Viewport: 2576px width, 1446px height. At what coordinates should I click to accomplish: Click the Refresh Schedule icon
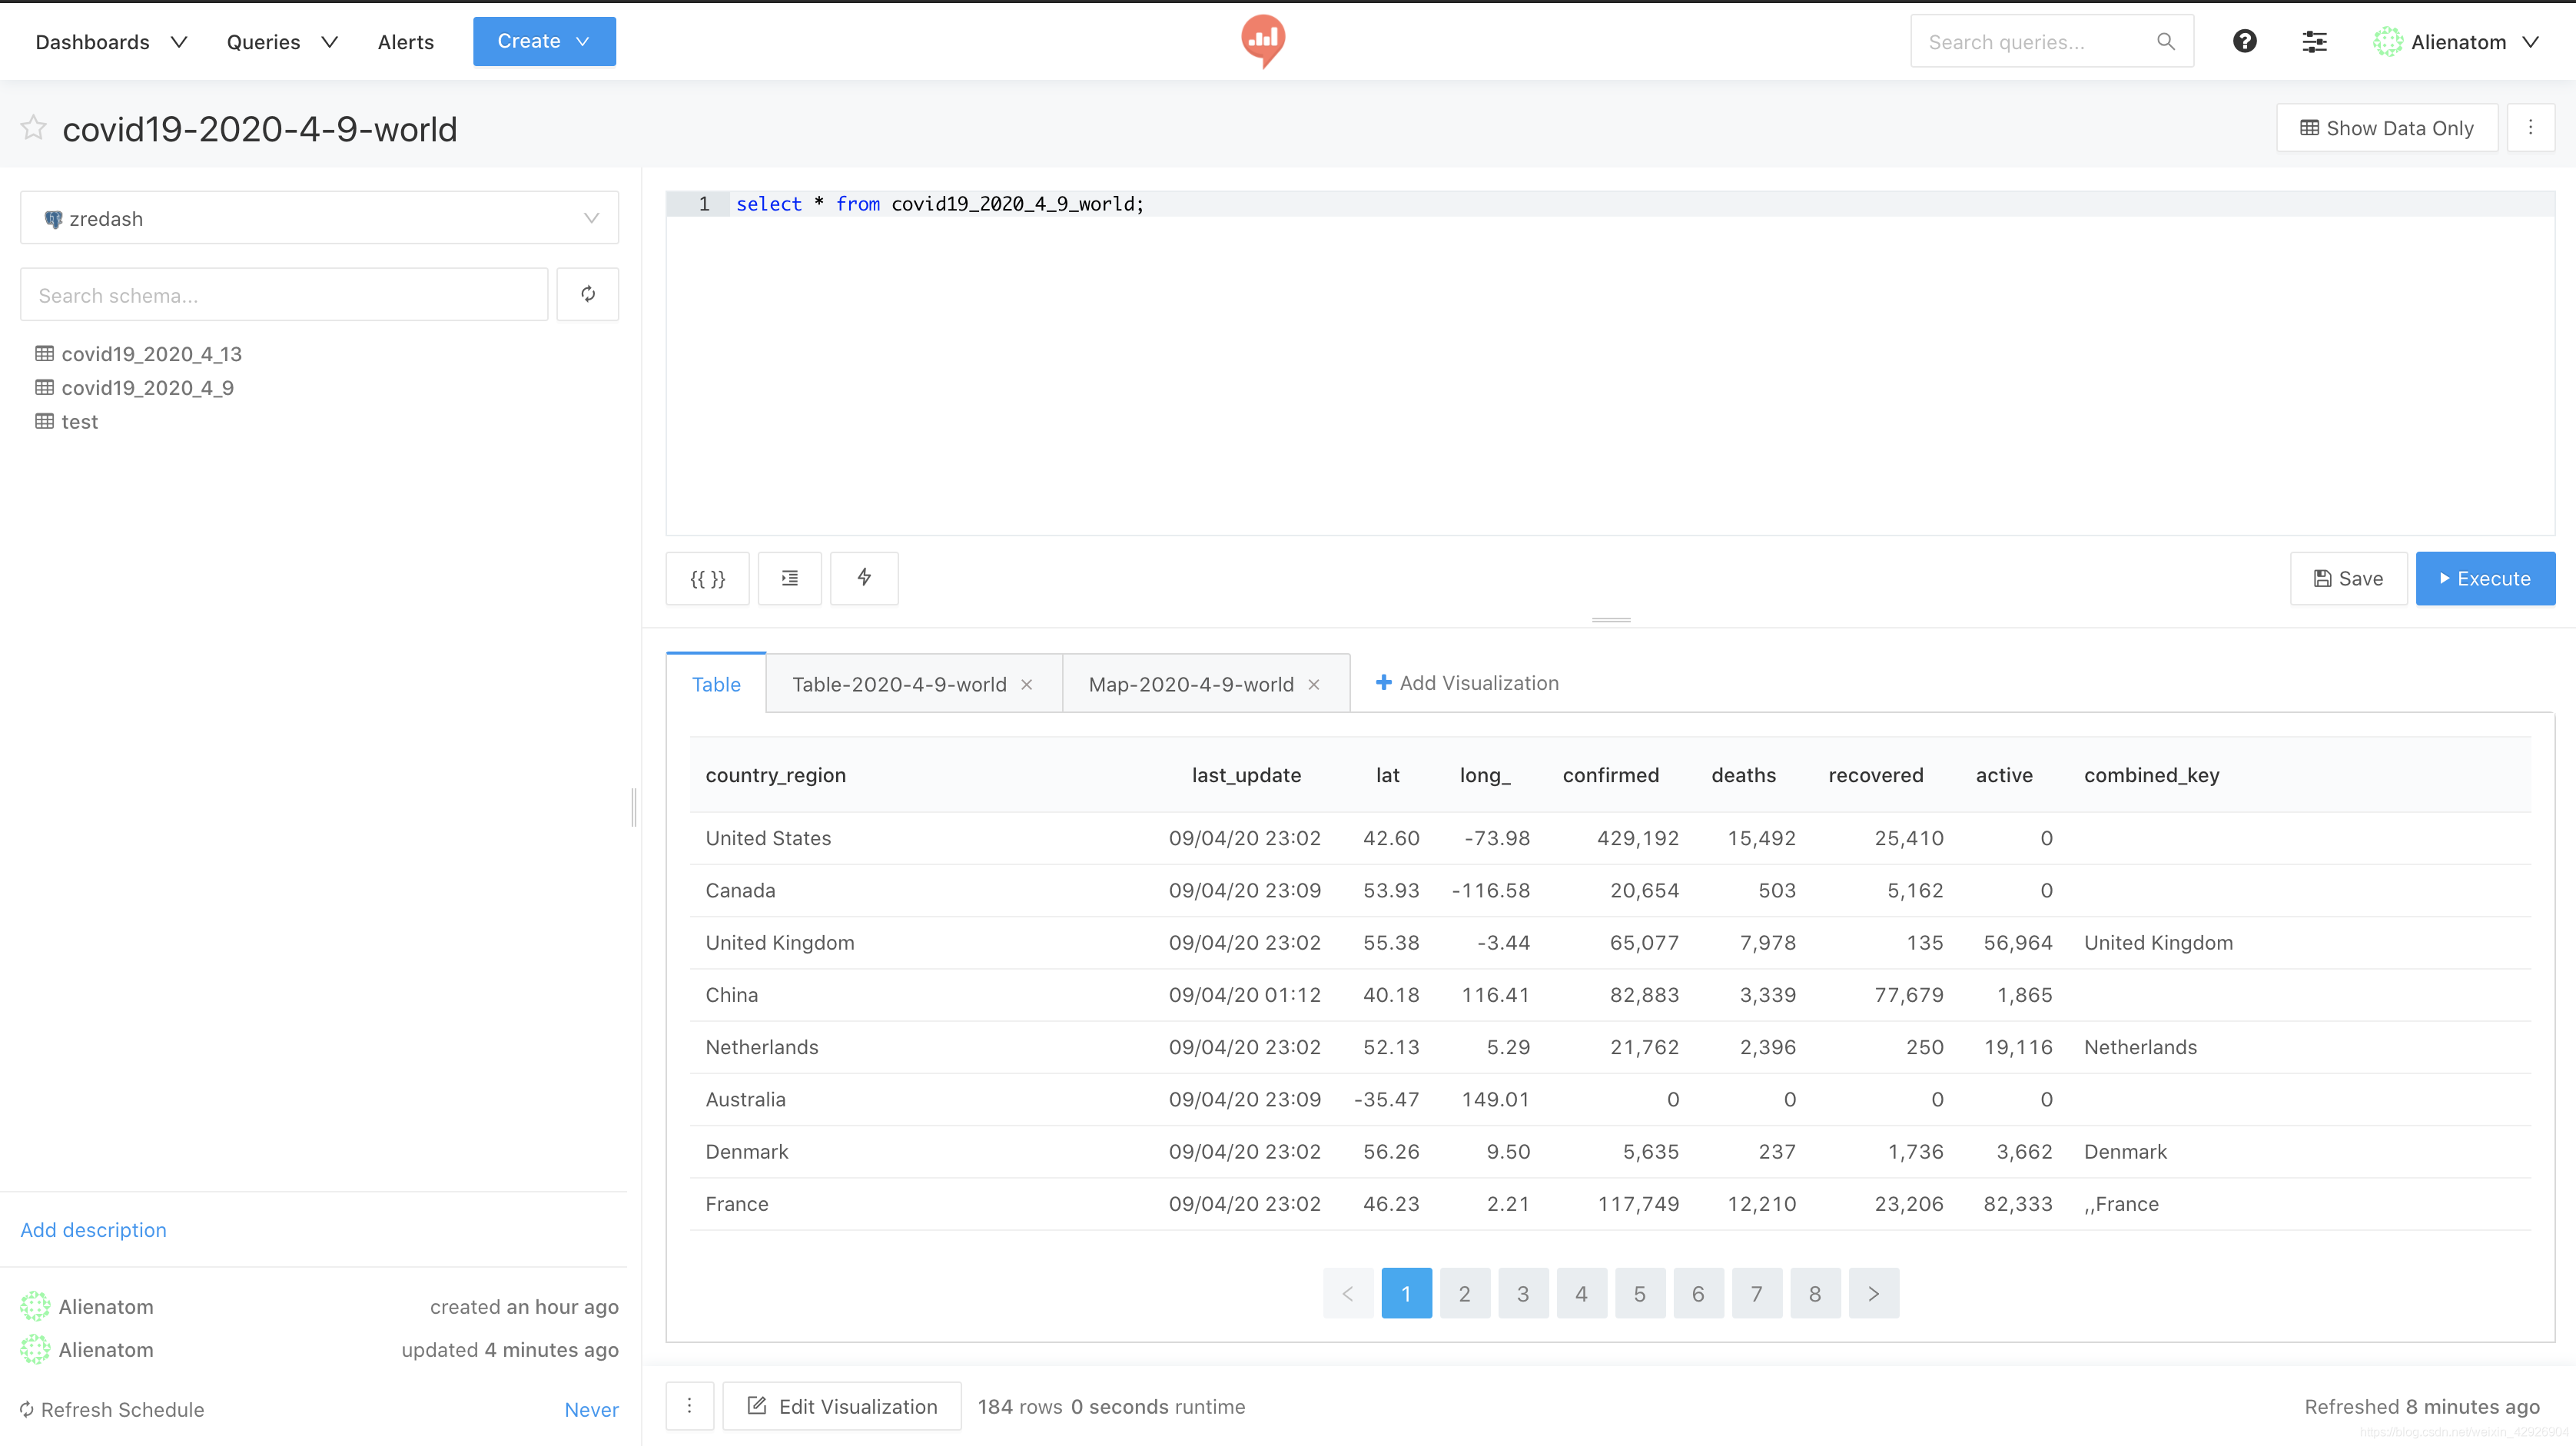pos(27,1410)
